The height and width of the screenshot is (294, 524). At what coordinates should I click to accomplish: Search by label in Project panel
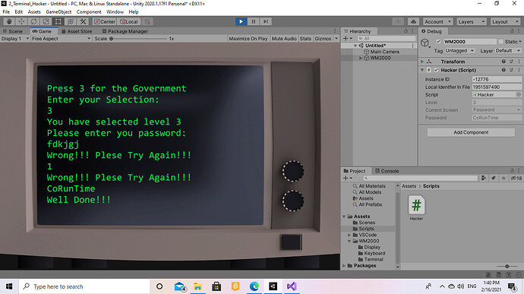click(x=494, y=179)
